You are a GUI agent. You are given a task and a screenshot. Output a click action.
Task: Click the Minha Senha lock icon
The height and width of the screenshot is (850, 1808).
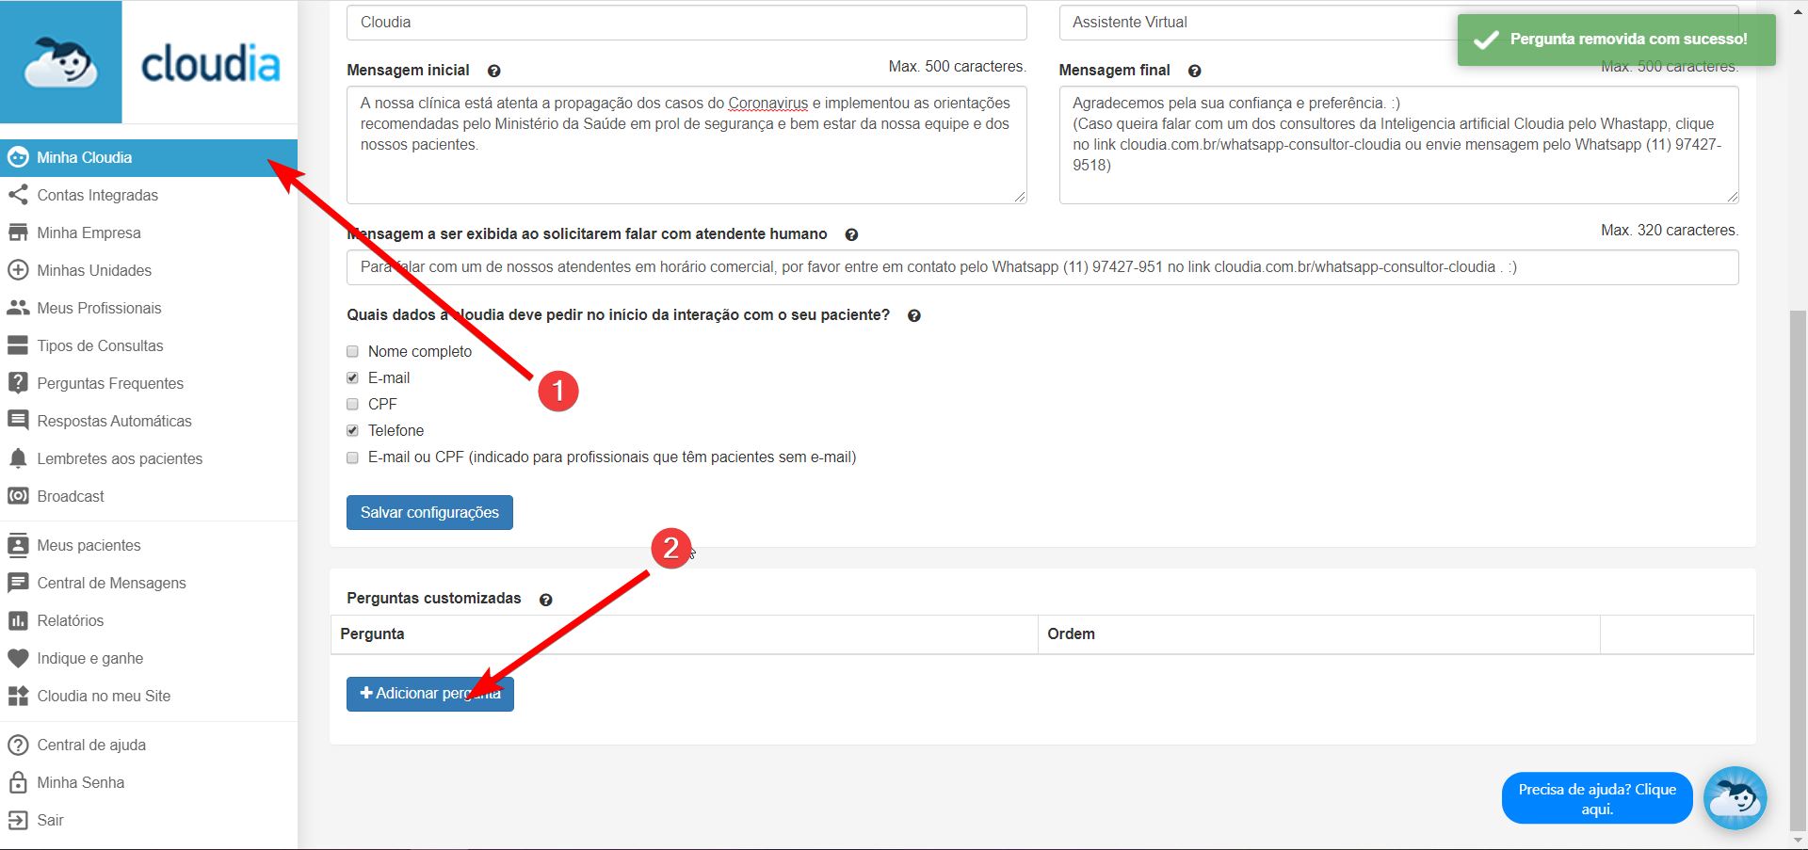18,782
